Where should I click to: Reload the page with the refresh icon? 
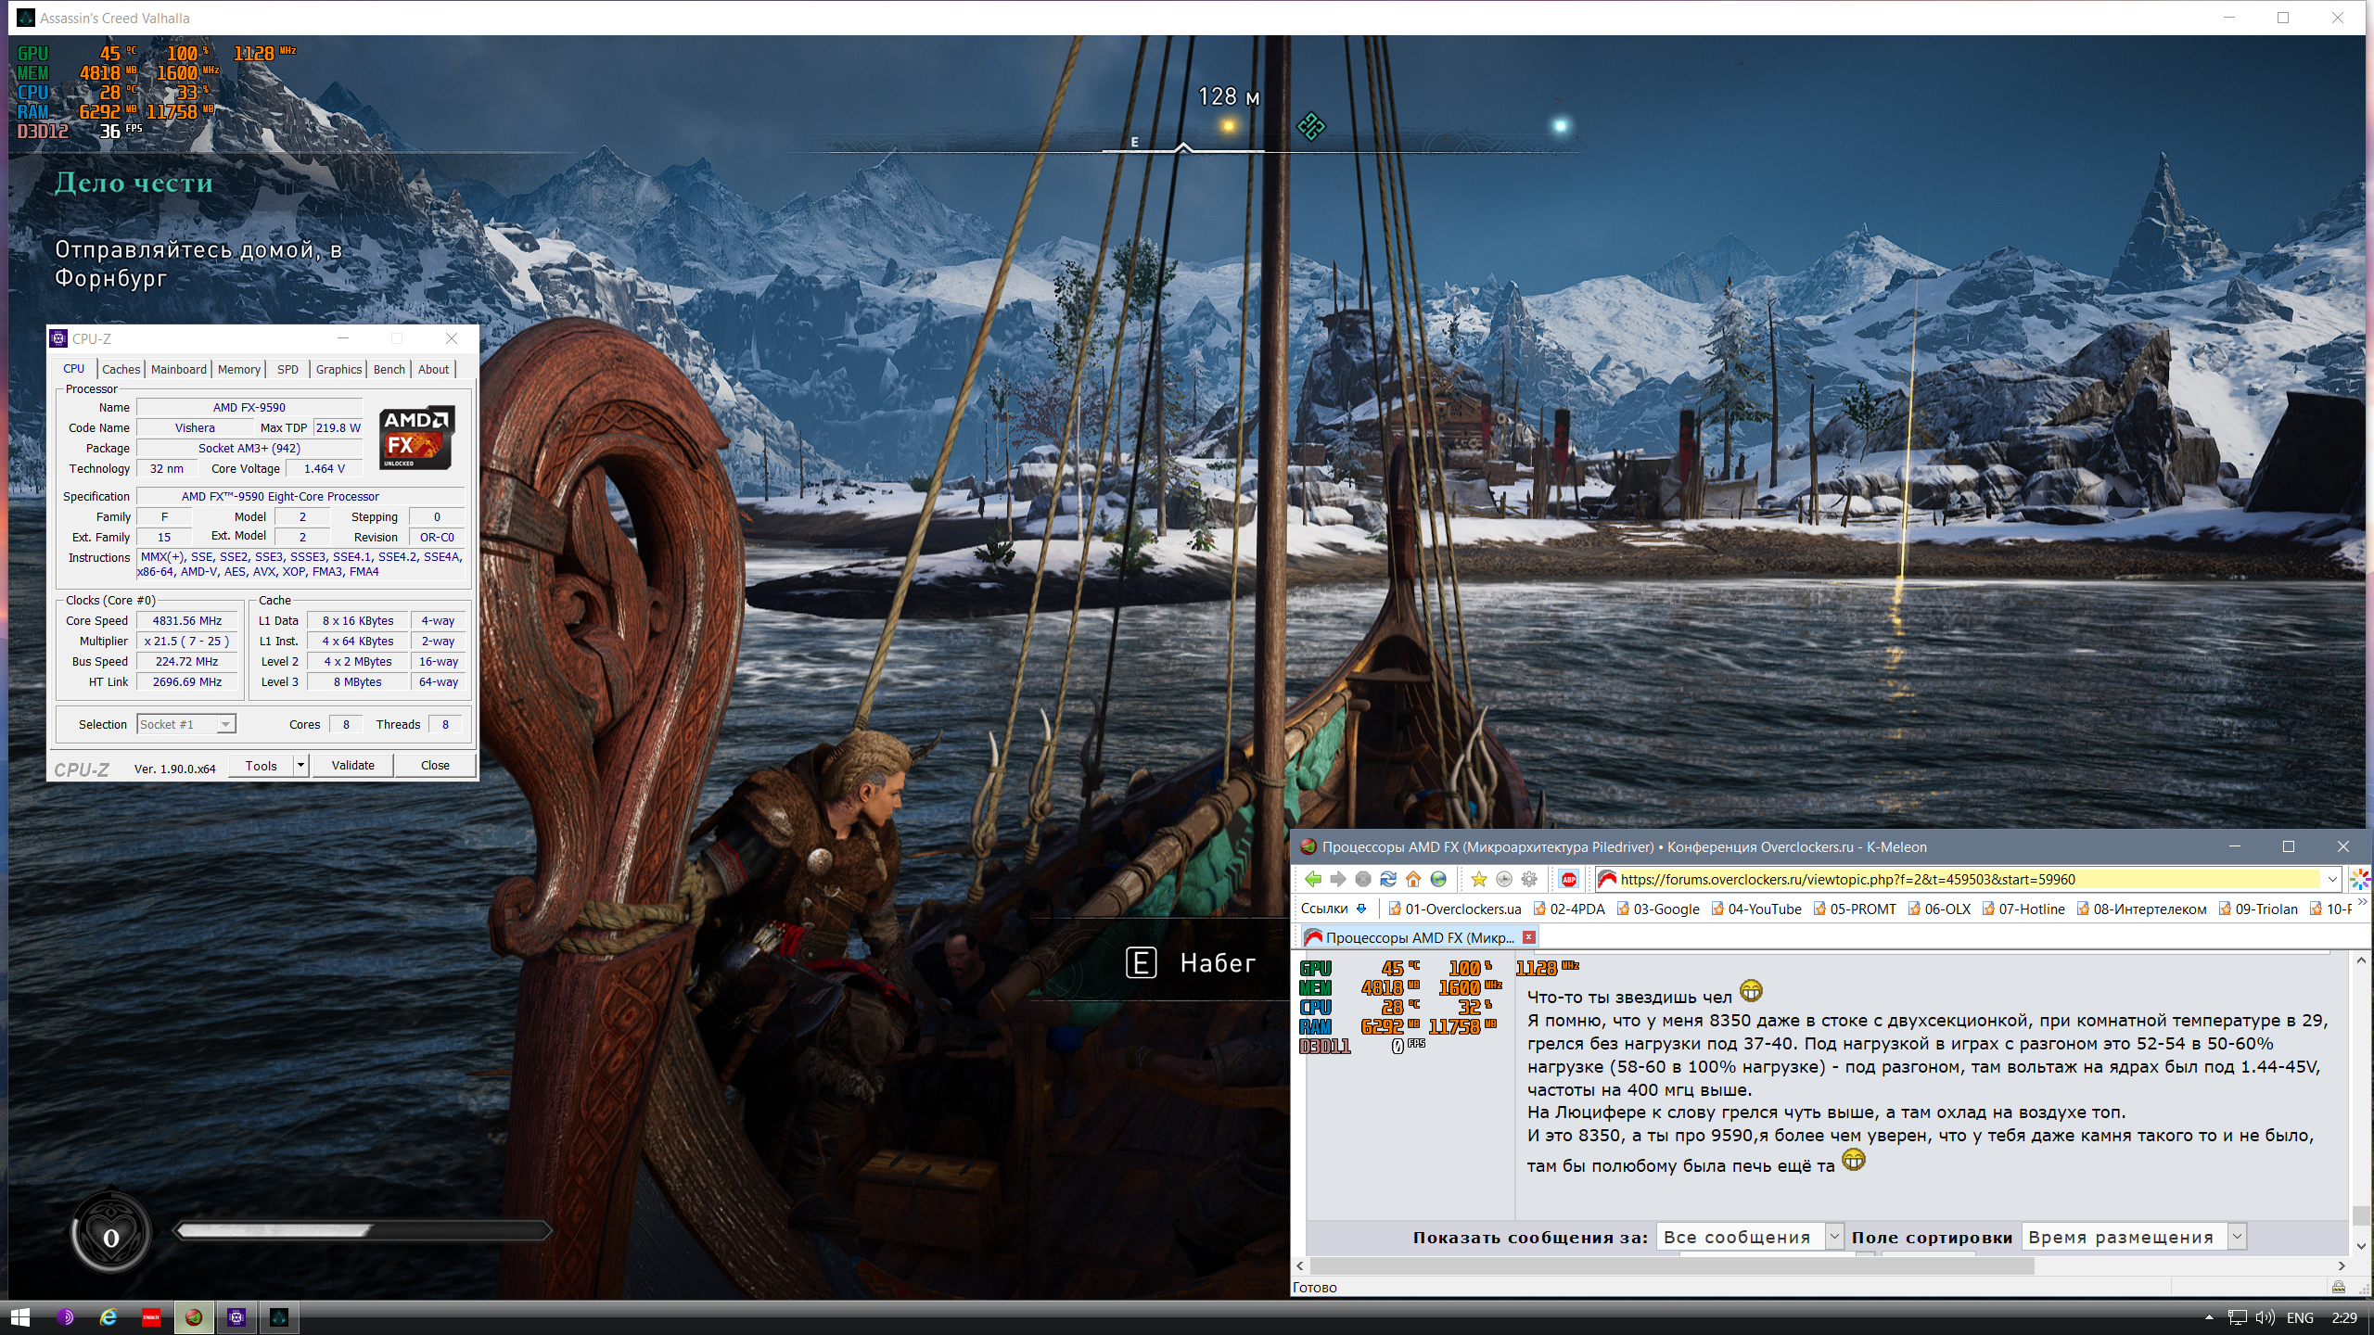(x=1388, y=879)
